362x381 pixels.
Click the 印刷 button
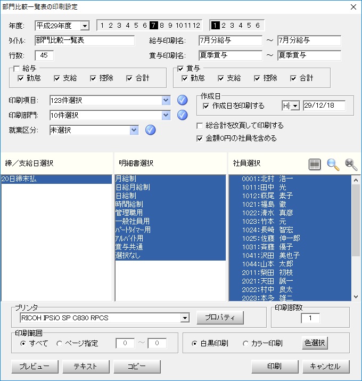point(275,367)
